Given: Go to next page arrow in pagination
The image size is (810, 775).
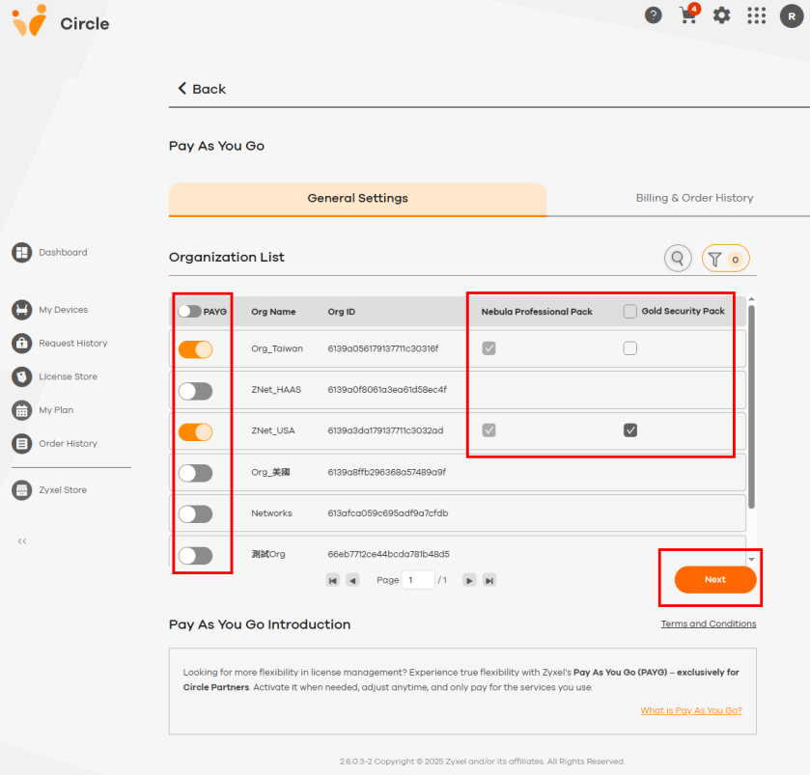Looking at the screenshot, I should pyautogui.click(x=469, y=580).
